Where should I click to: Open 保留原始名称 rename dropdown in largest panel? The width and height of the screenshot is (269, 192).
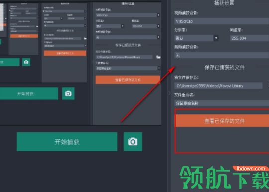[x=222, y=103]
